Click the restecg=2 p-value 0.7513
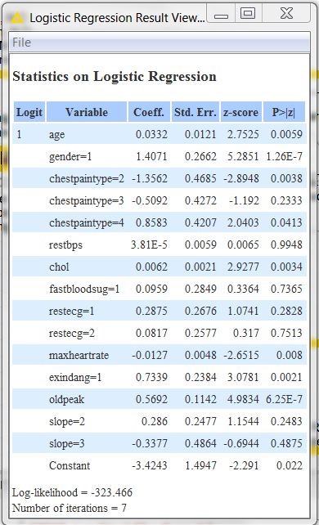Screen dimensions: 319x525 (x=286, y=333)
